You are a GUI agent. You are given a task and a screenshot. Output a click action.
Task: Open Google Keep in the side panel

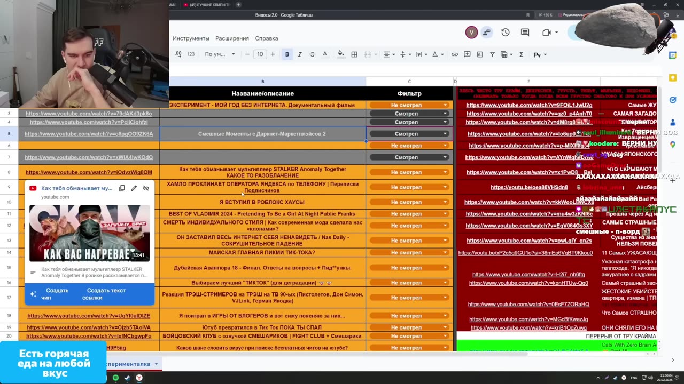(x=673, y=77)
